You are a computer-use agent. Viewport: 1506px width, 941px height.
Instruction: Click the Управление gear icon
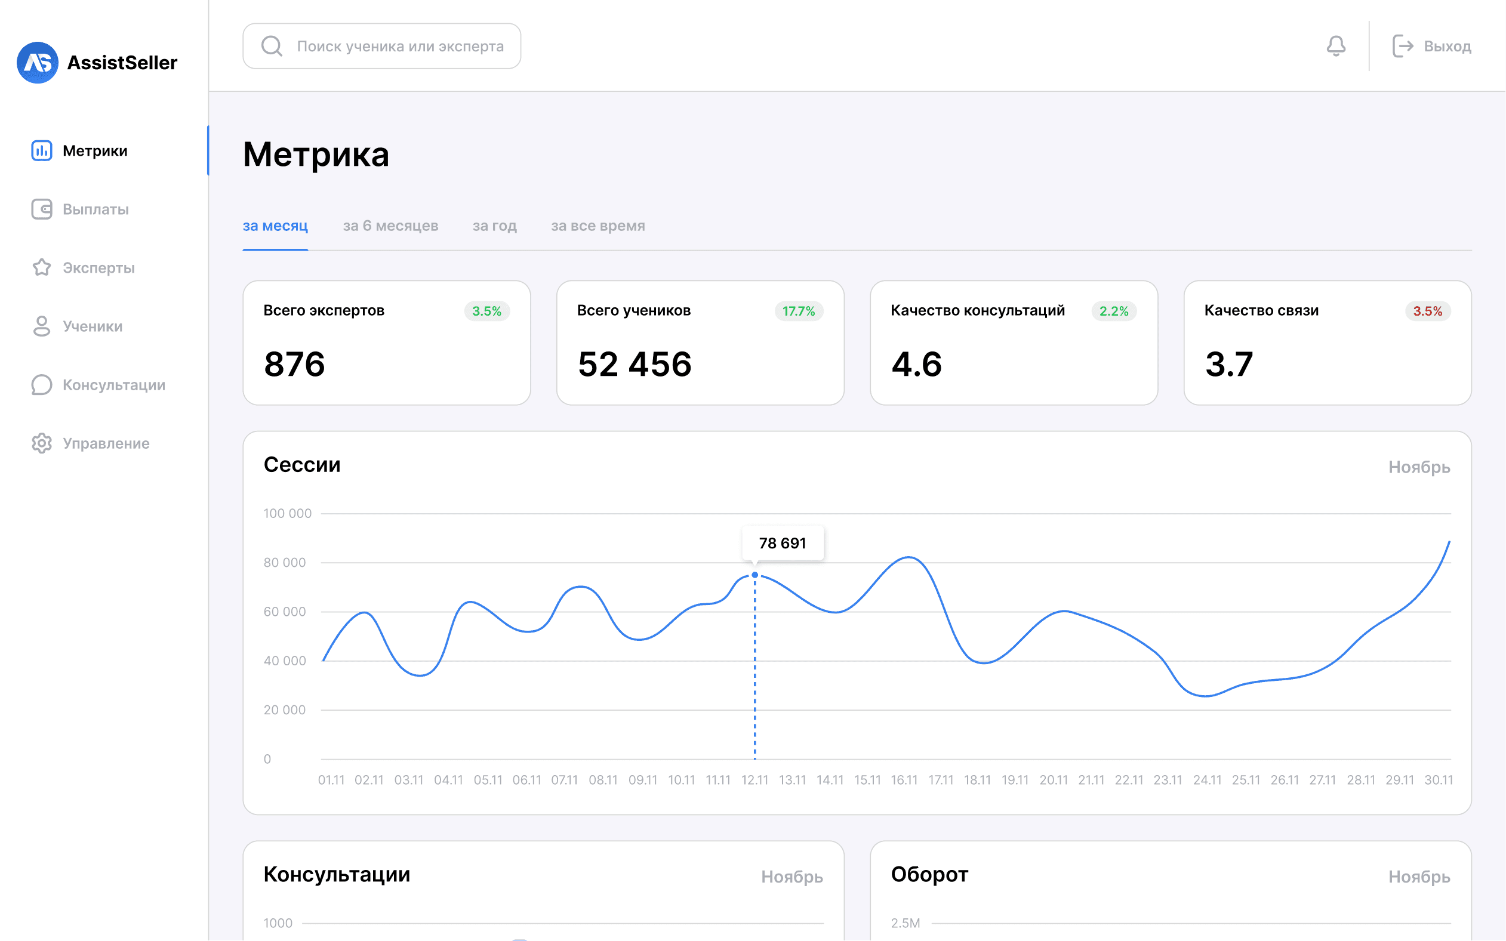(42, 443)
